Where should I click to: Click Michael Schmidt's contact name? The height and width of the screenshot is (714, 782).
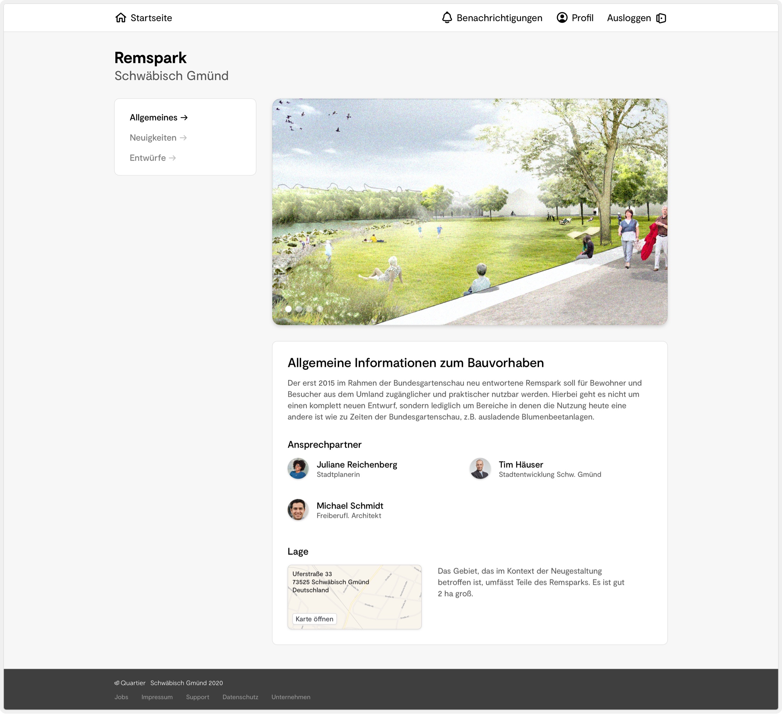point(349,506)
